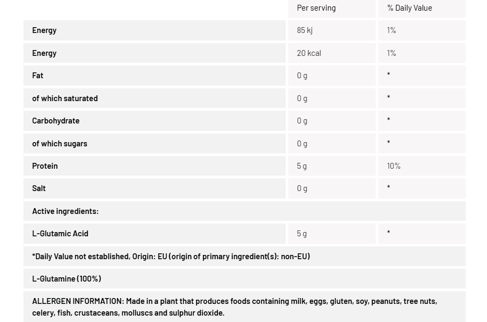
Task: Click the Active ingredients heading row
Action: [245, 211]
